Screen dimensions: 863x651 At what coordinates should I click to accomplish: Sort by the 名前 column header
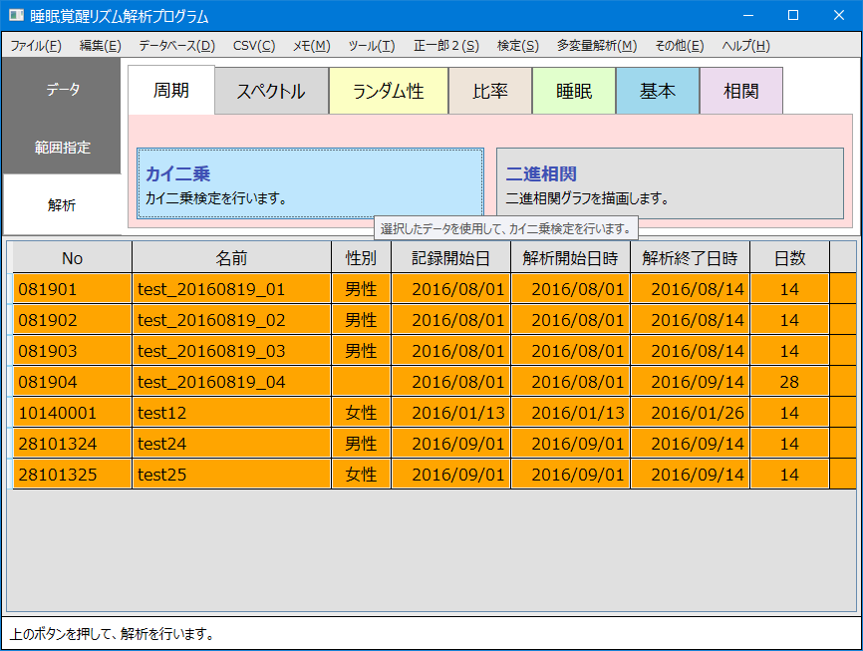pos(232,258)
